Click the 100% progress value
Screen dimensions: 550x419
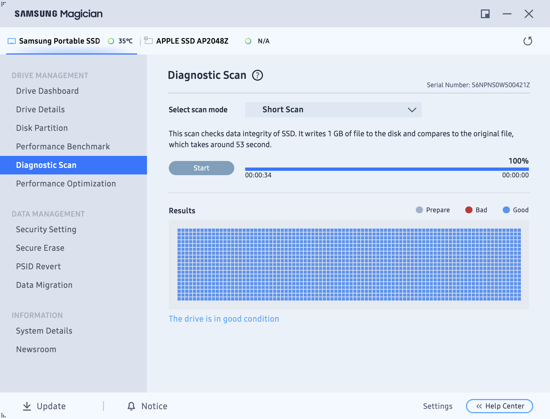point(518,161)
